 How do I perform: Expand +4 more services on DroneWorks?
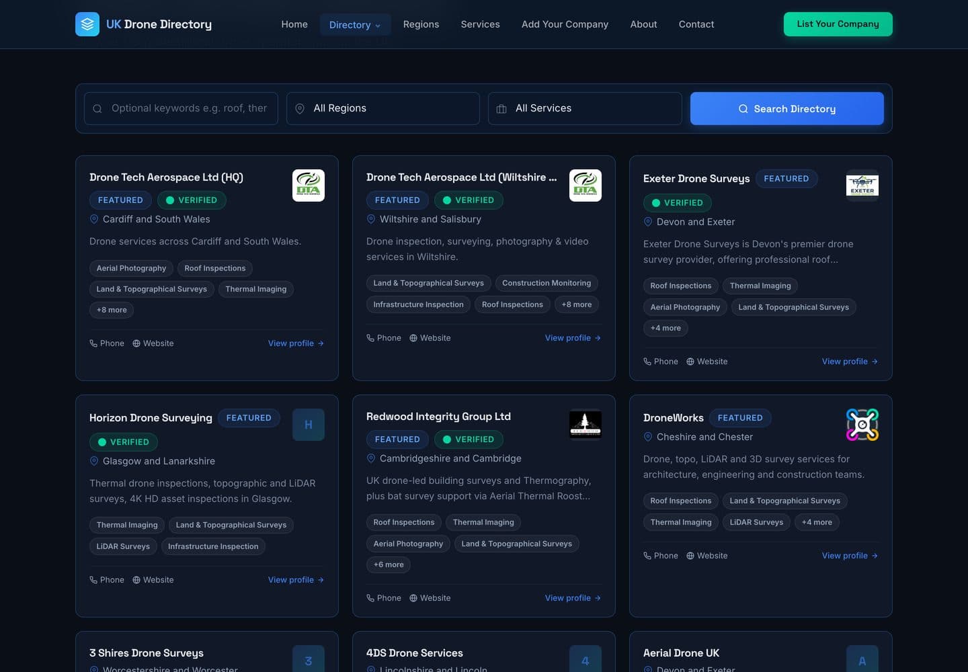[817, 522]
